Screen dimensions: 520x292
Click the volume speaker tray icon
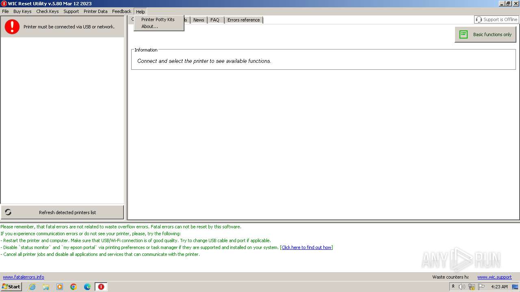pyautogui.click(x=462, y=287)
